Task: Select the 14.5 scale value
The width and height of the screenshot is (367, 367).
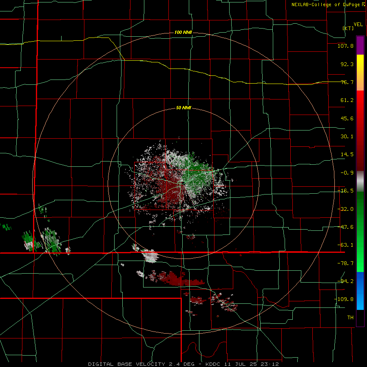Action: click(347, 155)
